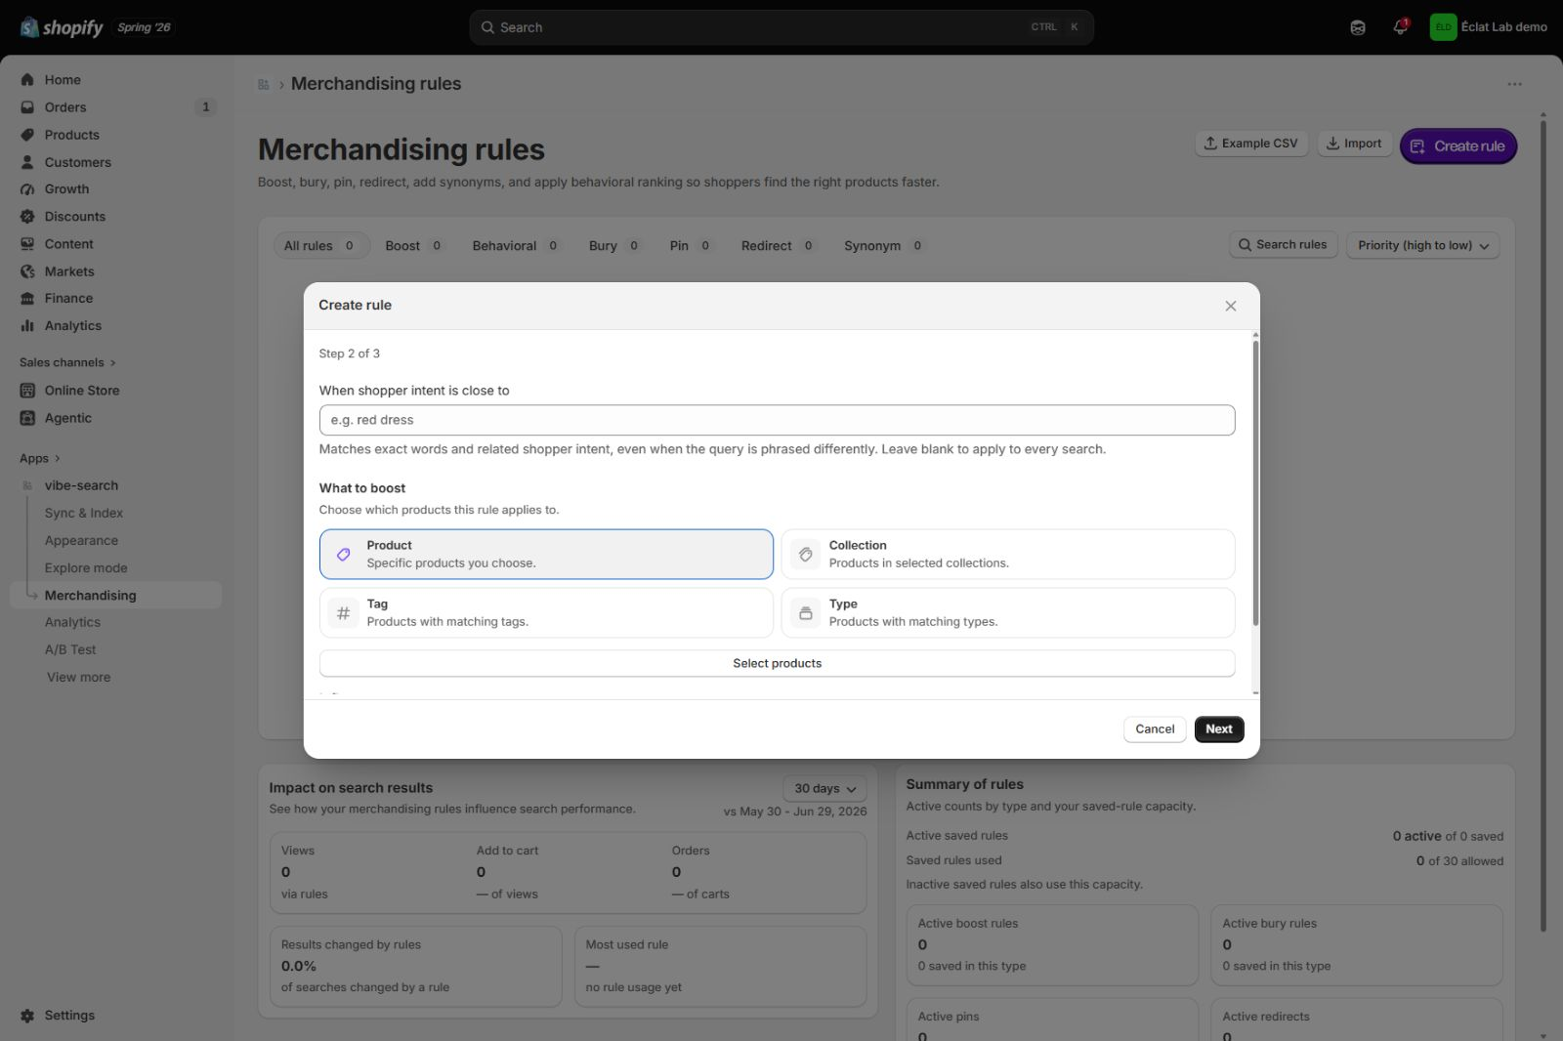
Task: Click the Finance bank icon
Action: pyautogui.click(x=27, y=299)
